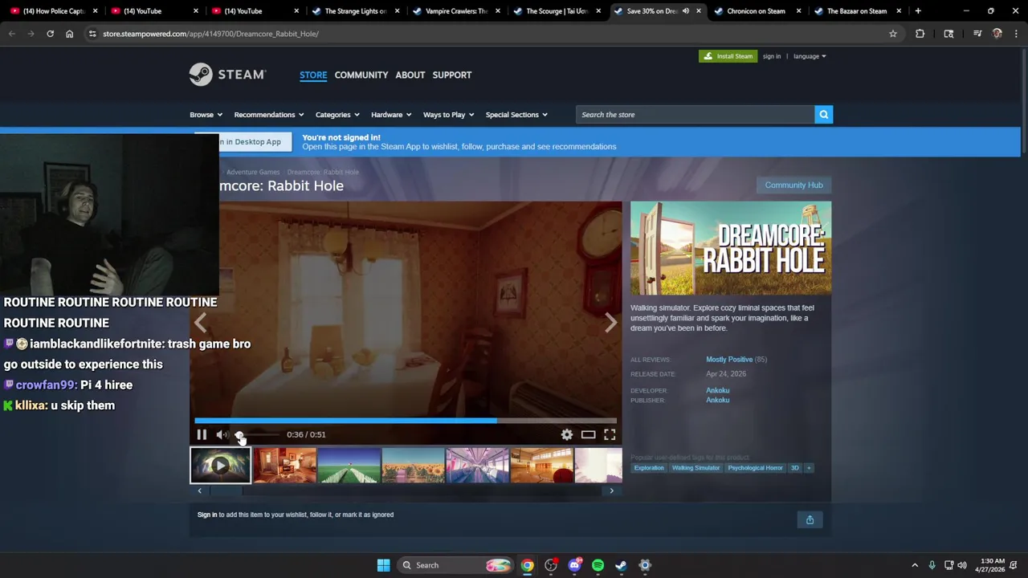The width and height of the screenshot is (1028, 578).
Task: Click the Mostly Positive reviews link
Action: [729, 360]
